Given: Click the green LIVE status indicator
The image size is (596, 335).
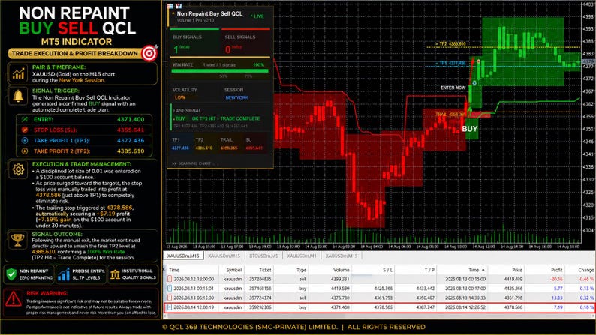Looking at the screenshot, I should point(257,16).
